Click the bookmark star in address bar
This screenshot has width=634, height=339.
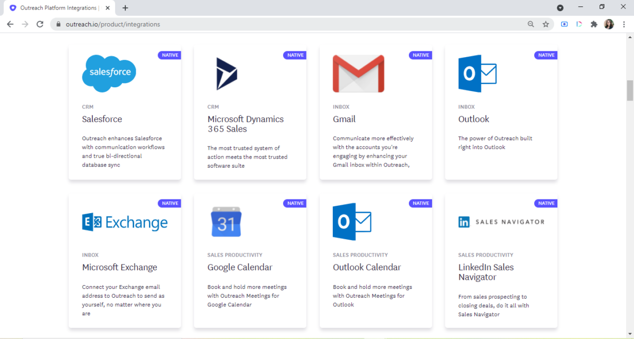pyautogui.click(x=546, y=24)
